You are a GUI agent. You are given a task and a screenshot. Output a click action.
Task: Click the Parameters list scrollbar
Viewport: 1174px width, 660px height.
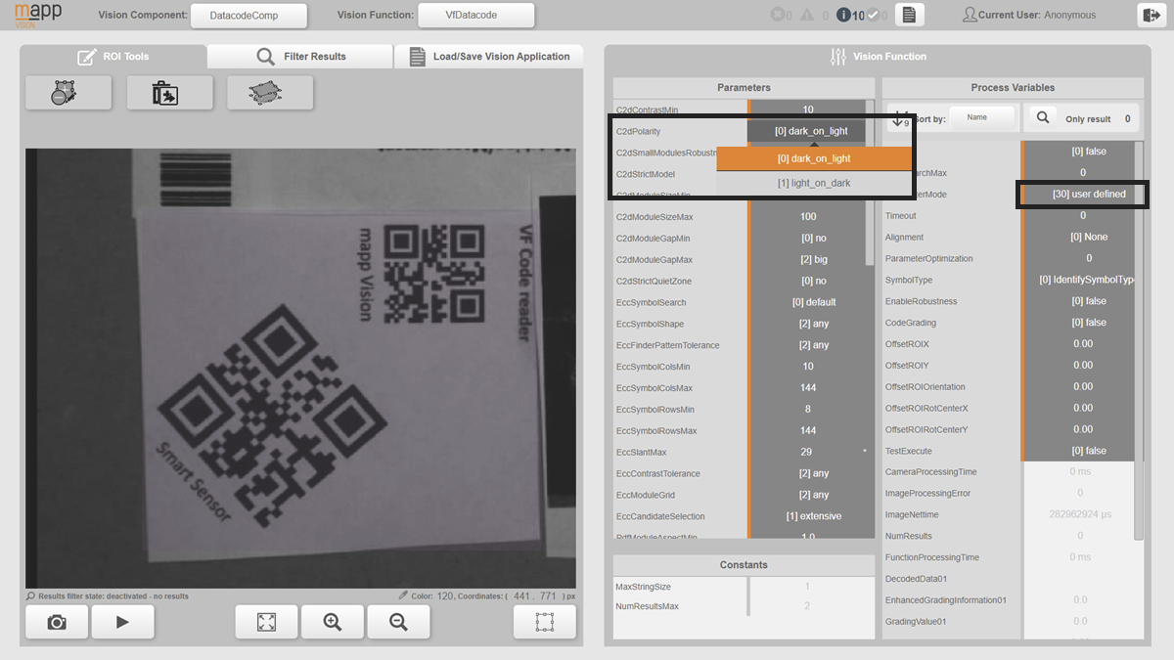click(871, 183)
